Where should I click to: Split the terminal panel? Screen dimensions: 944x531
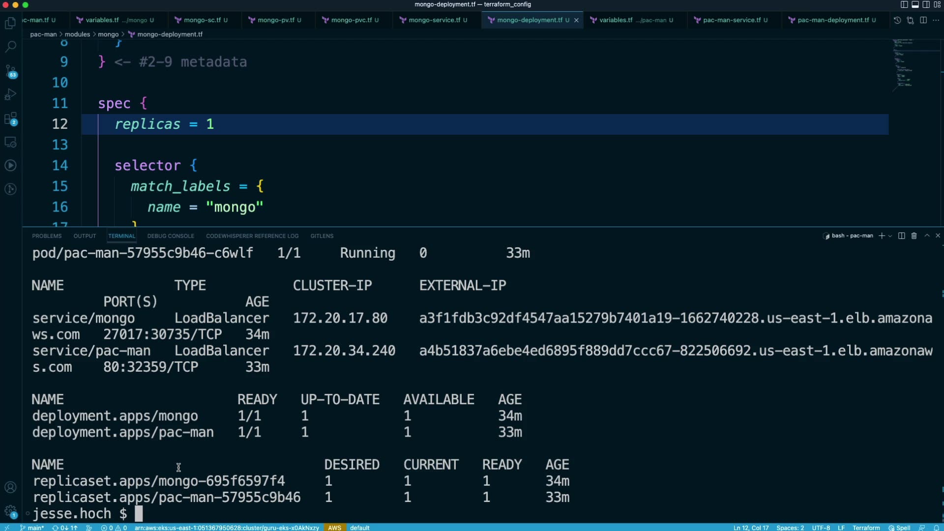tap(901, 236)
